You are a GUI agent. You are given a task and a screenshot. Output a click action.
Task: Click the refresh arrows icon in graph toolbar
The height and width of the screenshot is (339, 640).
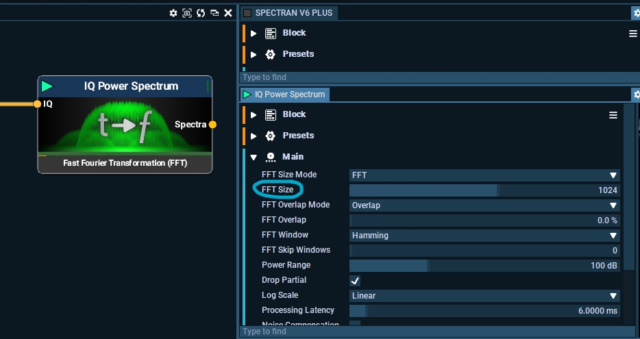(x=201, y=13)
